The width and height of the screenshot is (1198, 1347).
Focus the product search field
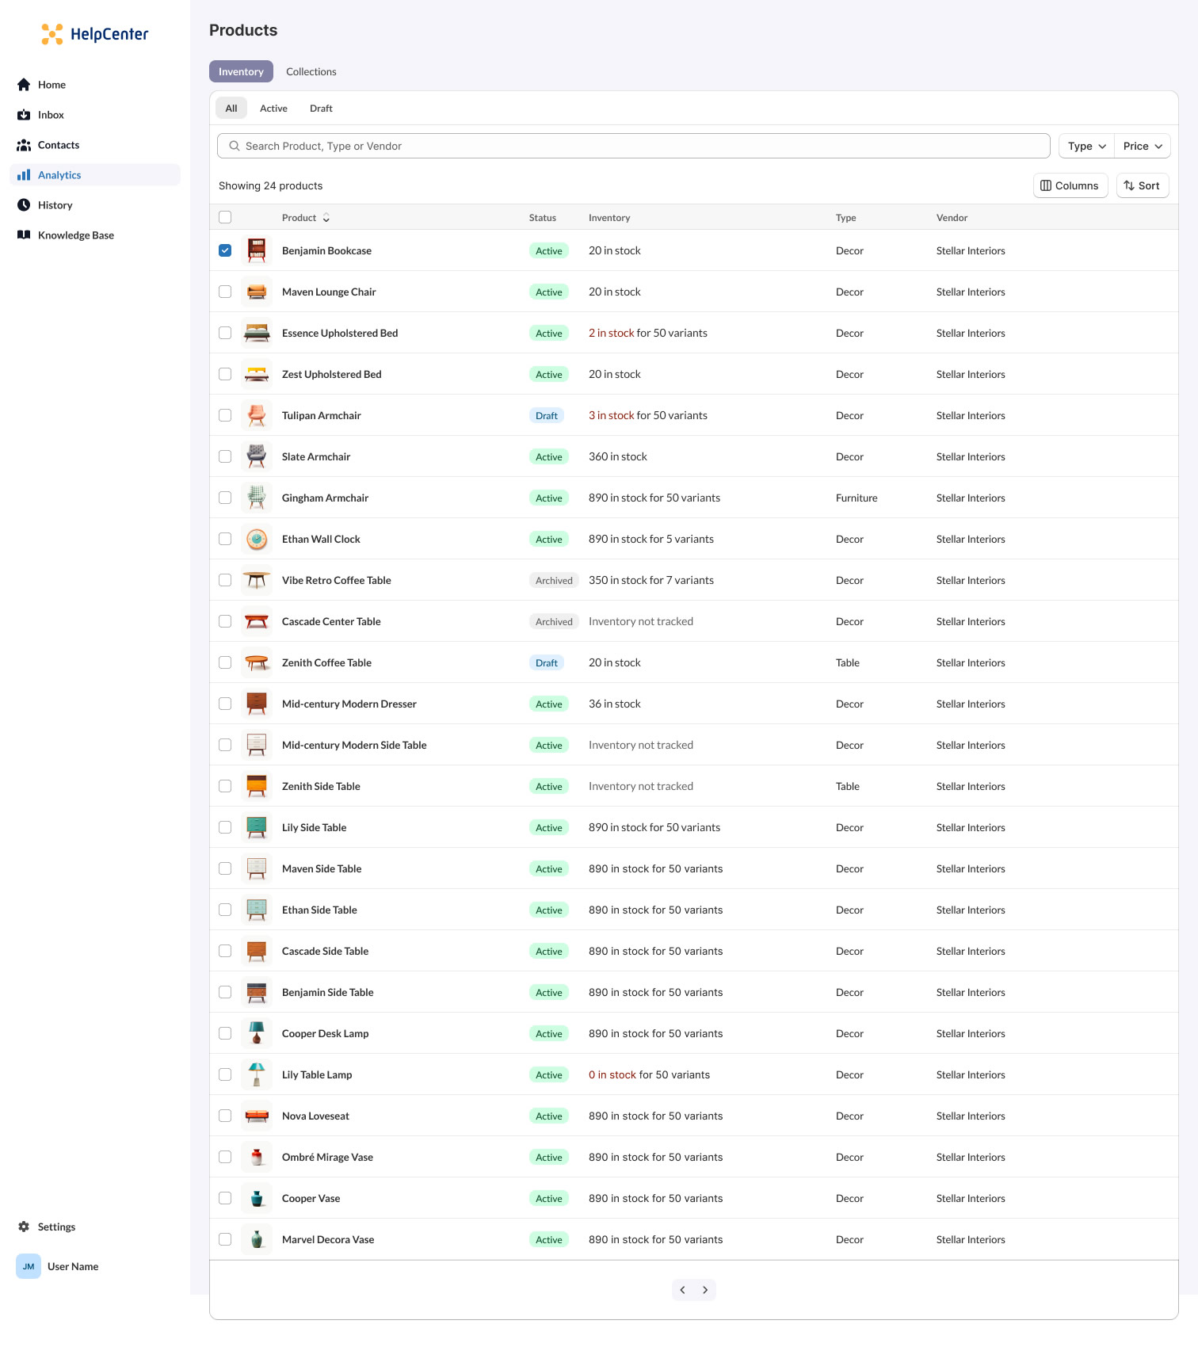tap(634, 146)
